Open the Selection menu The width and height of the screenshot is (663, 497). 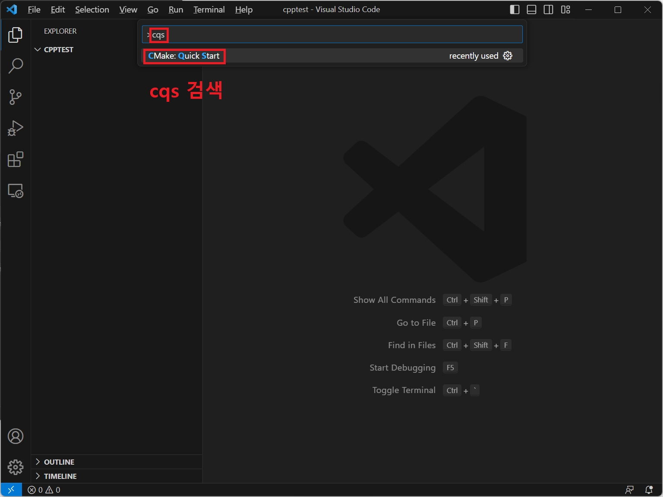pyautogui.click(x=92, y=9)
